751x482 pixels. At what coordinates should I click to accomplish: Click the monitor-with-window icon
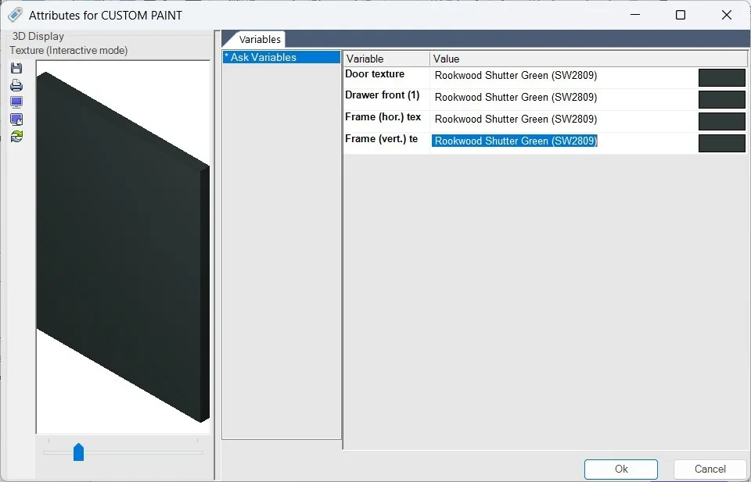pyautogui.click(x=16, y=120)
